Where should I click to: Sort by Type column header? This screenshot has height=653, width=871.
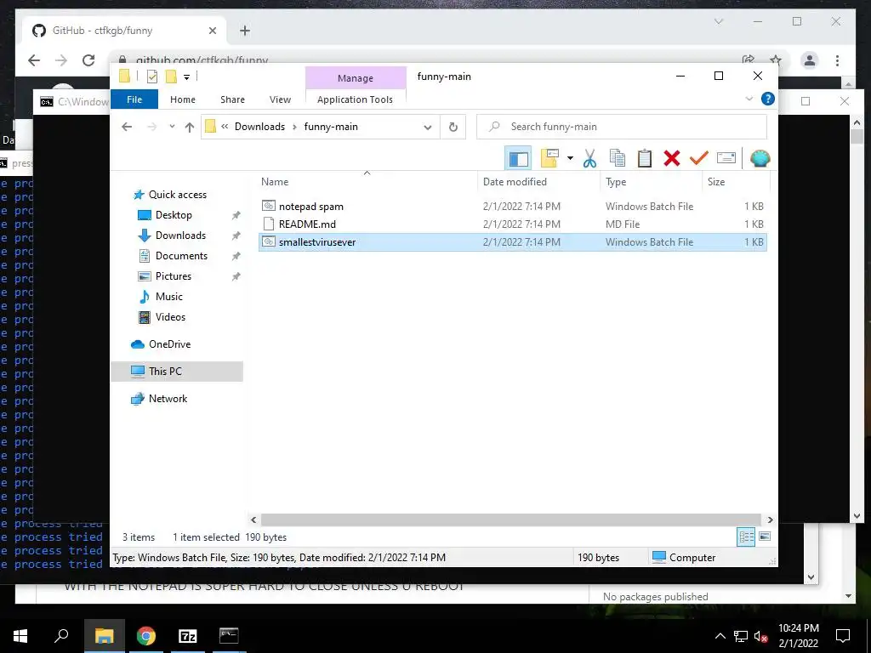(651, 182)
